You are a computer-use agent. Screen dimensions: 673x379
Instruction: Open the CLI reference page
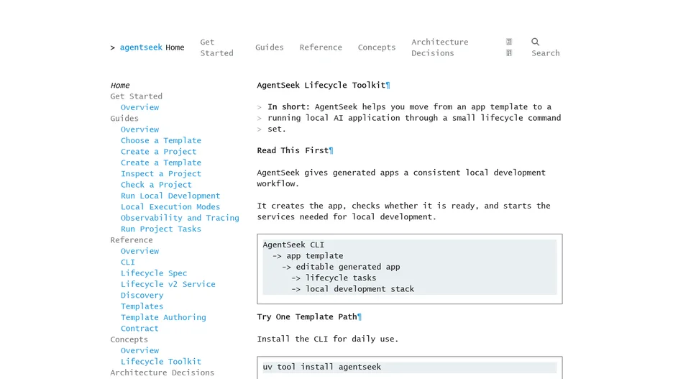click(x=127, y=262)
